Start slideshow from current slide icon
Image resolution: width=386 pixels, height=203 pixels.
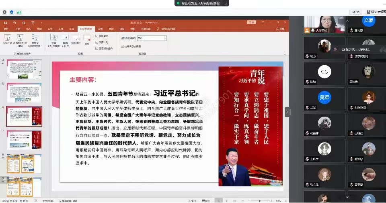tap(19, 38)
